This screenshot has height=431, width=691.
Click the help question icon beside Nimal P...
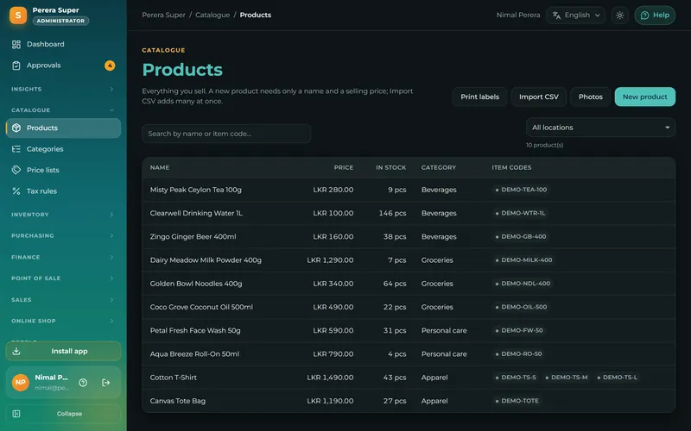click(83, 383)
